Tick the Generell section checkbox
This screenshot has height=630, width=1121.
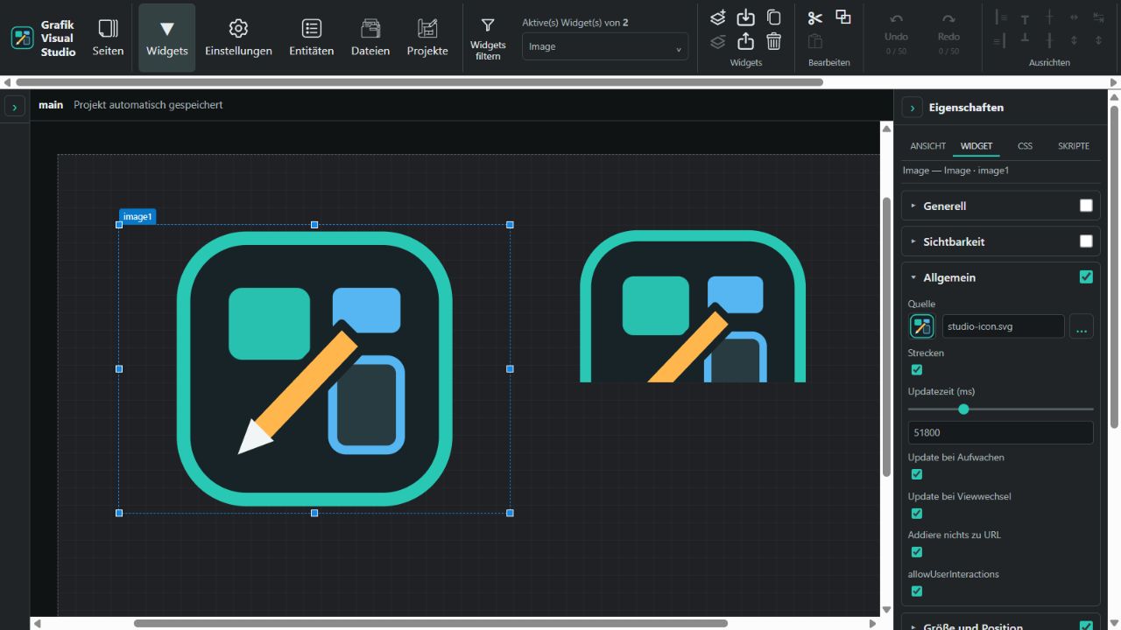(x=1086, y=206)
